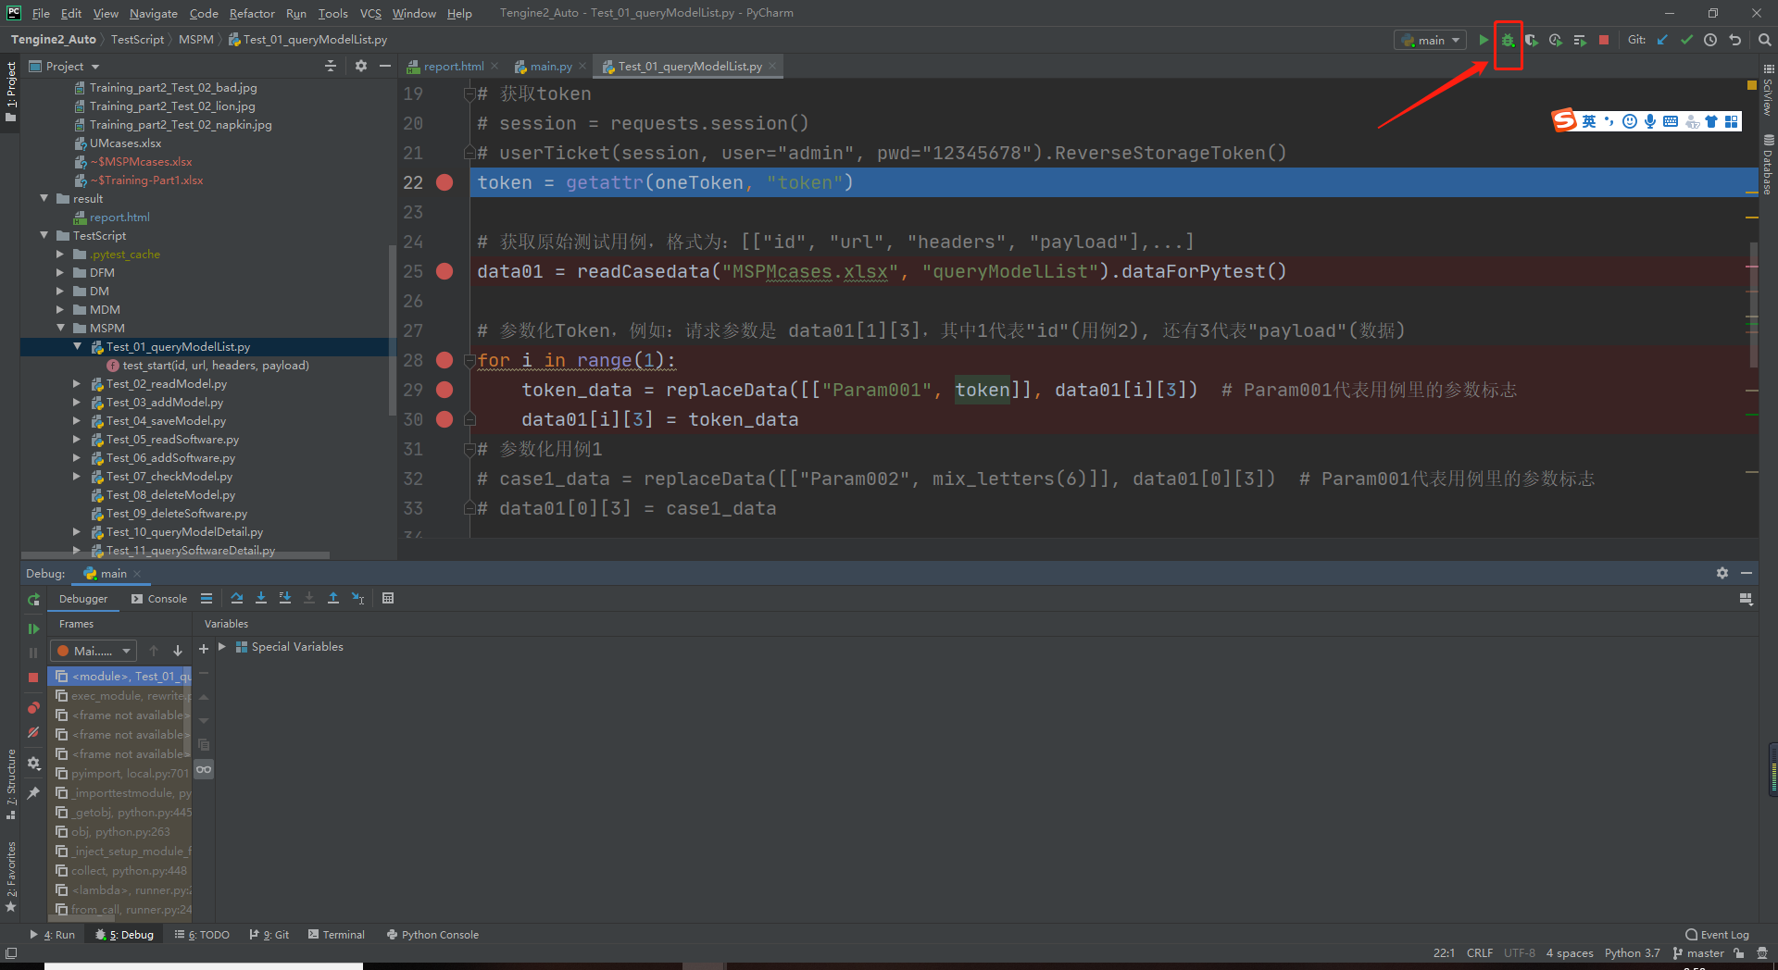Add a new watch with plus icon
The width and height of the screenshot is (1778, 970).
coord(204,649)
